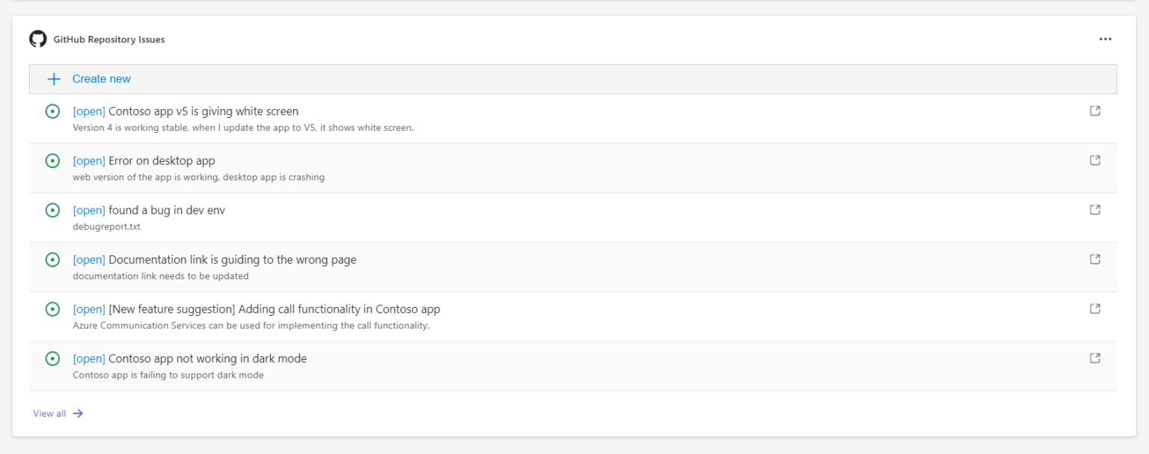This screenshot has height=454, width=1149.
Task: Open the 'Contoso app not working in dark mode' issue
Action: click(x=189, y=358)
